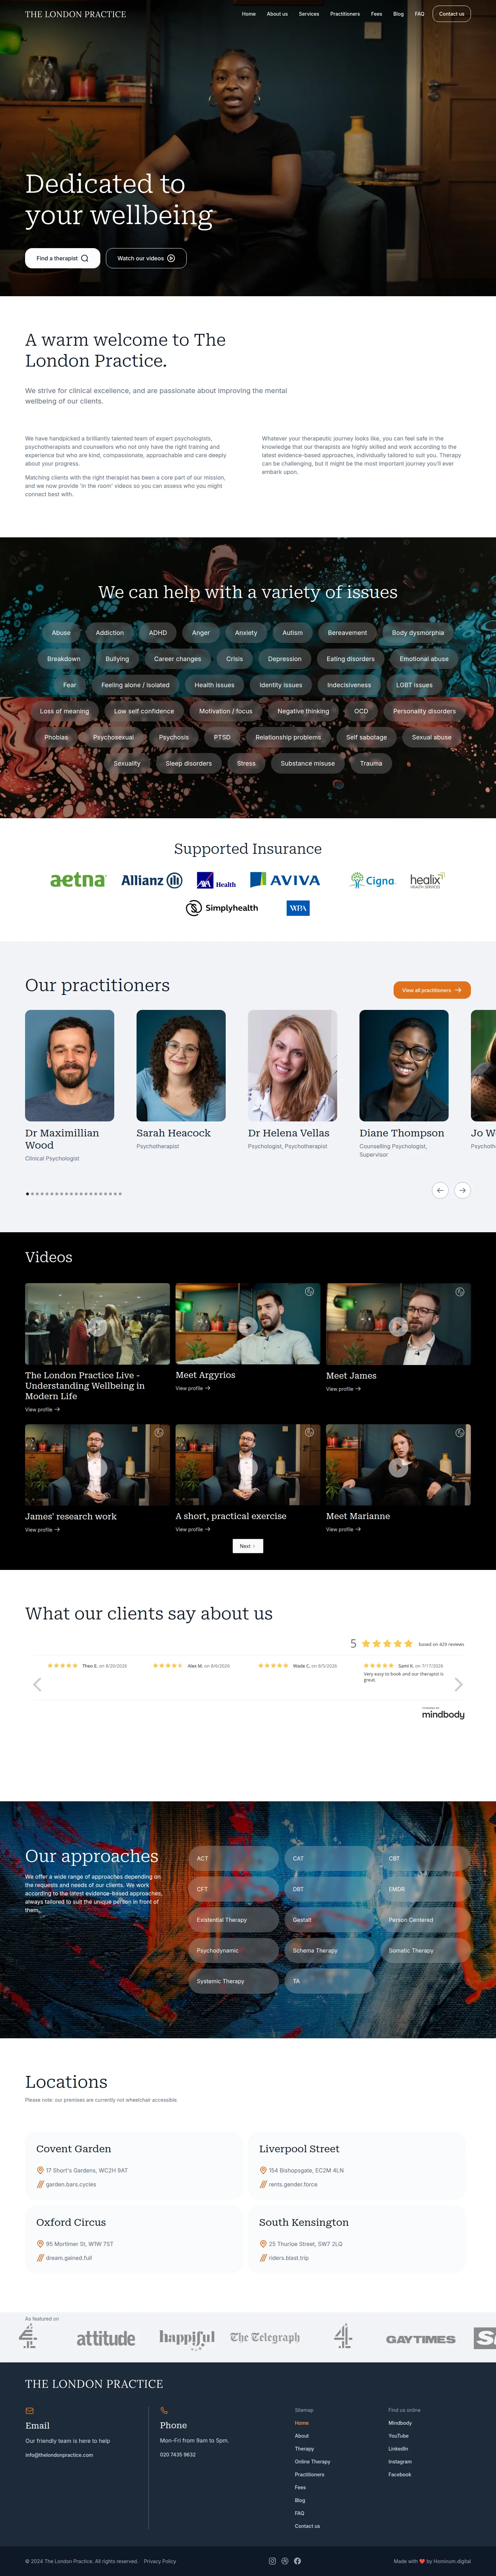Click the play icon in Watch our videos button

point(171,258)
